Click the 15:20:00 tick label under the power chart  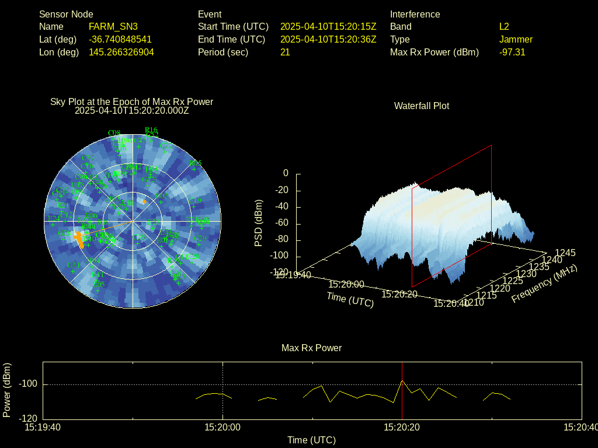point(222,428)
